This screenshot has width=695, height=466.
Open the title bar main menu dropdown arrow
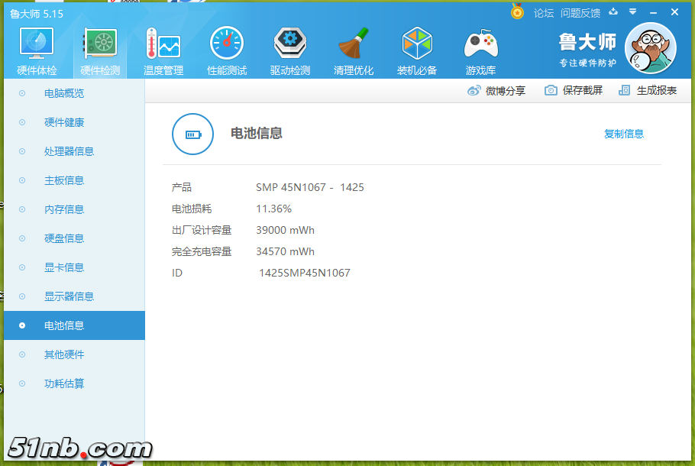[632, 12]
